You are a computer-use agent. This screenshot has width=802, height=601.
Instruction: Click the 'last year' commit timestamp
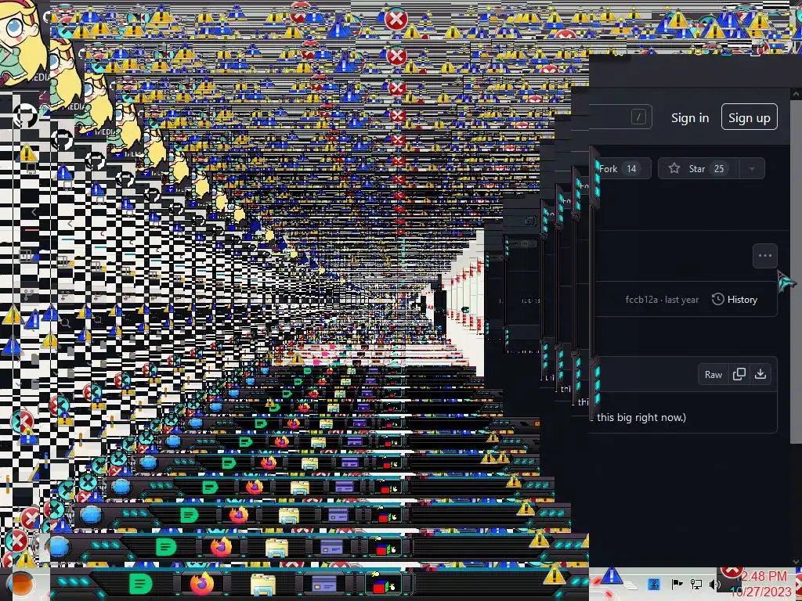click(x=682, y=300)
